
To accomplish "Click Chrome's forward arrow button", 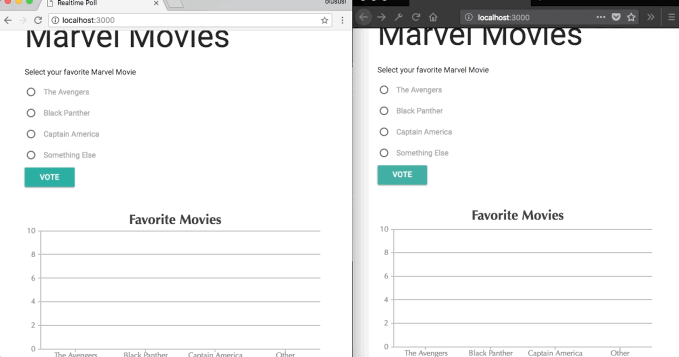I will tap(23, 20).
